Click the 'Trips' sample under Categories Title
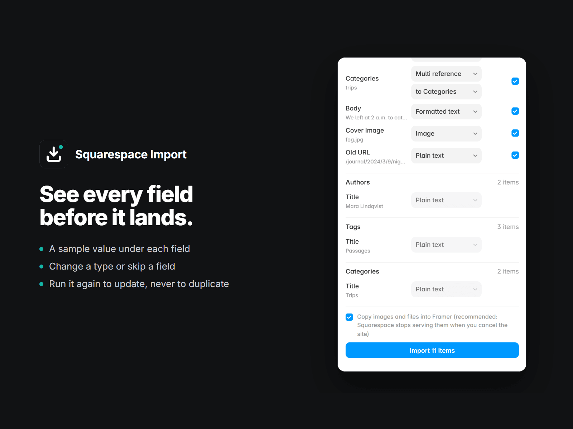Viewport: 573px width, 429px height. coord(352,295)
